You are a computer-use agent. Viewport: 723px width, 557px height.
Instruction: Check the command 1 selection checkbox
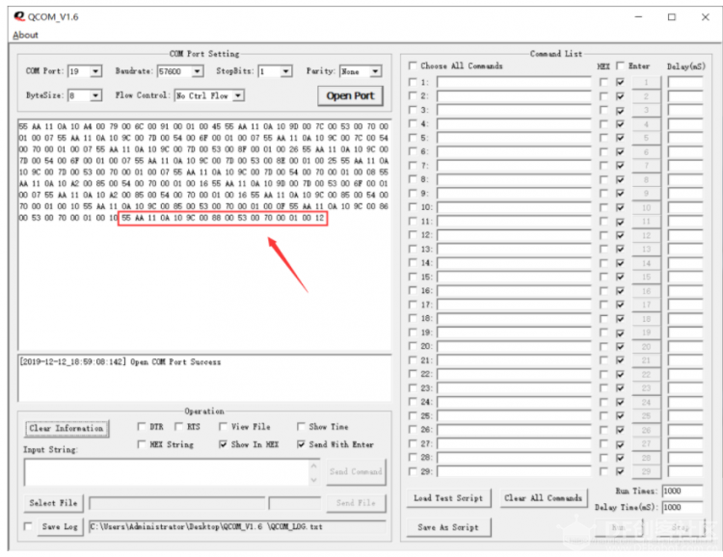413,82
